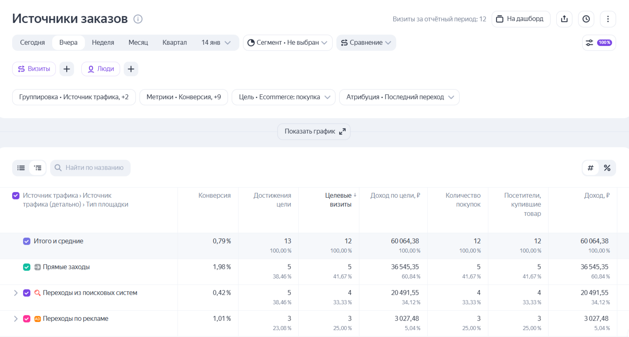629x337 pixels.
Task: Open the three-dot more options menu
Action: 608,19
